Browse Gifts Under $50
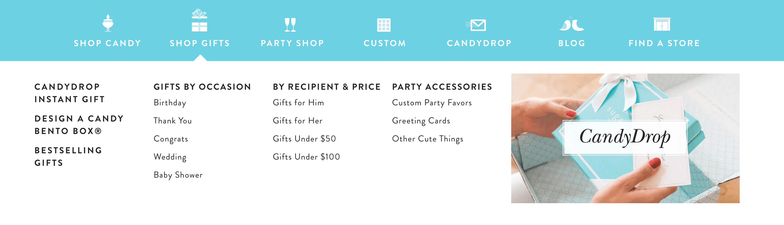784x225 pixels. pyautogui.click(x=304, y=139)
